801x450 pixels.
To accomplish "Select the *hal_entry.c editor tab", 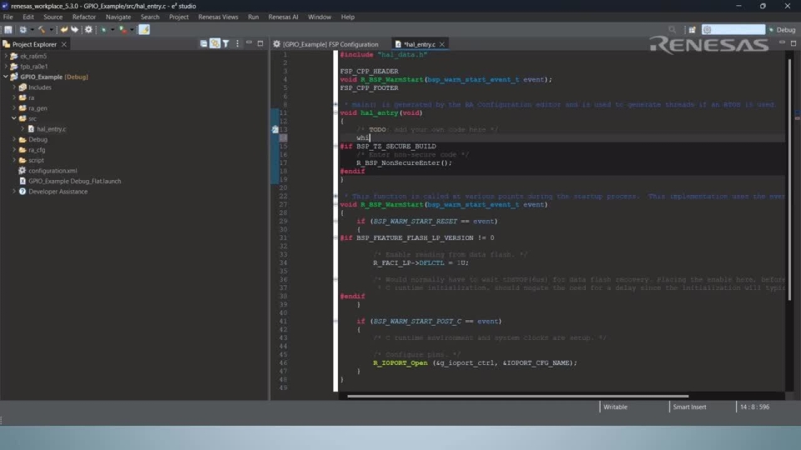I will 419,44.
